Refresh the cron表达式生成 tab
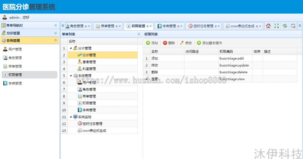Viewport: 303px width, 159px height. point(257,26)
